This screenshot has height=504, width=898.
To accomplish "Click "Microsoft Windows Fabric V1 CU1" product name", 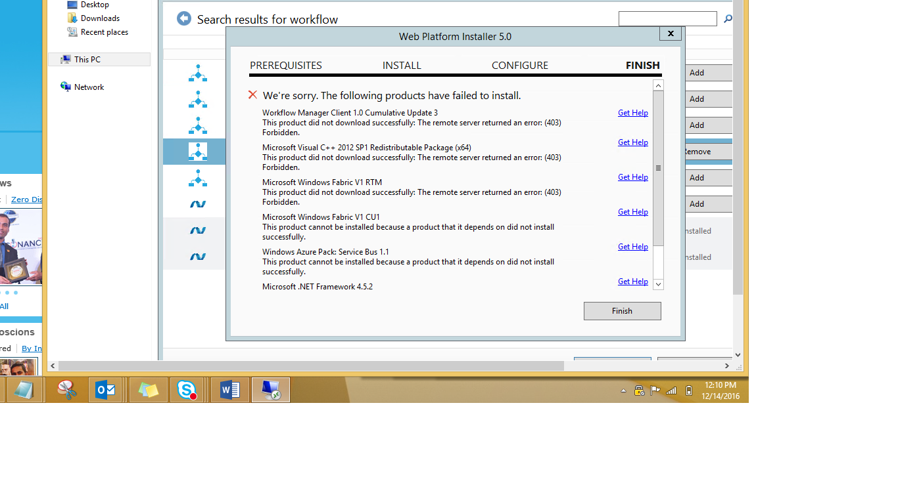I will pyautogui.click(x=321, y=217).
